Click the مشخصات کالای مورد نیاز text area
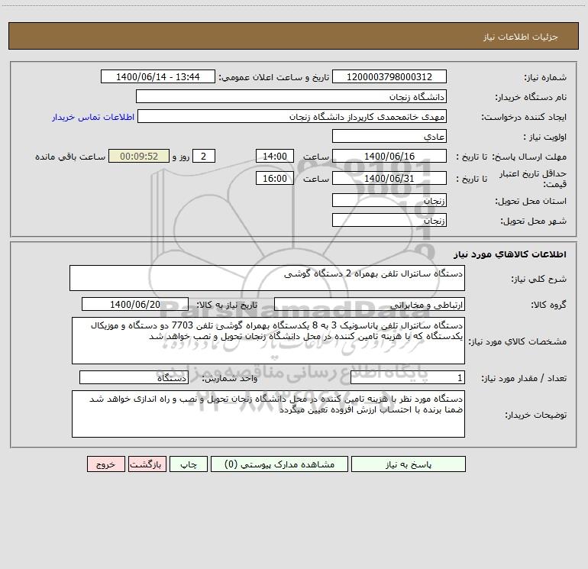 coord(268,341)
